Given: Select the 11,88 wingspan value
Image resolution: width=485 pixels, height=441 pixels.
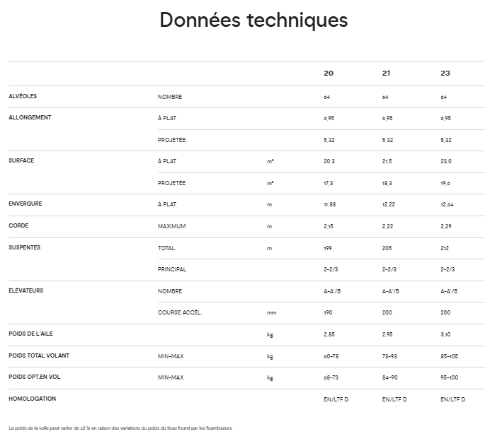Looking at the screenshot, I should point(329,204).
